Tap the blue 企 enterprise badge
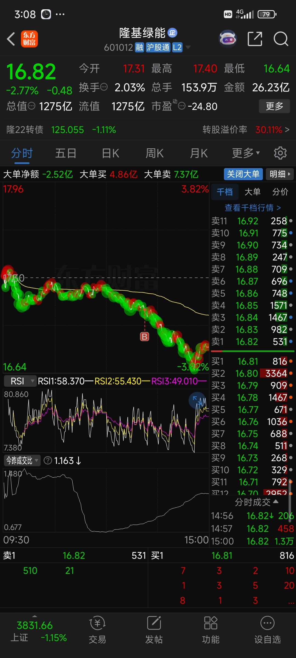 (x=172, y=33)
